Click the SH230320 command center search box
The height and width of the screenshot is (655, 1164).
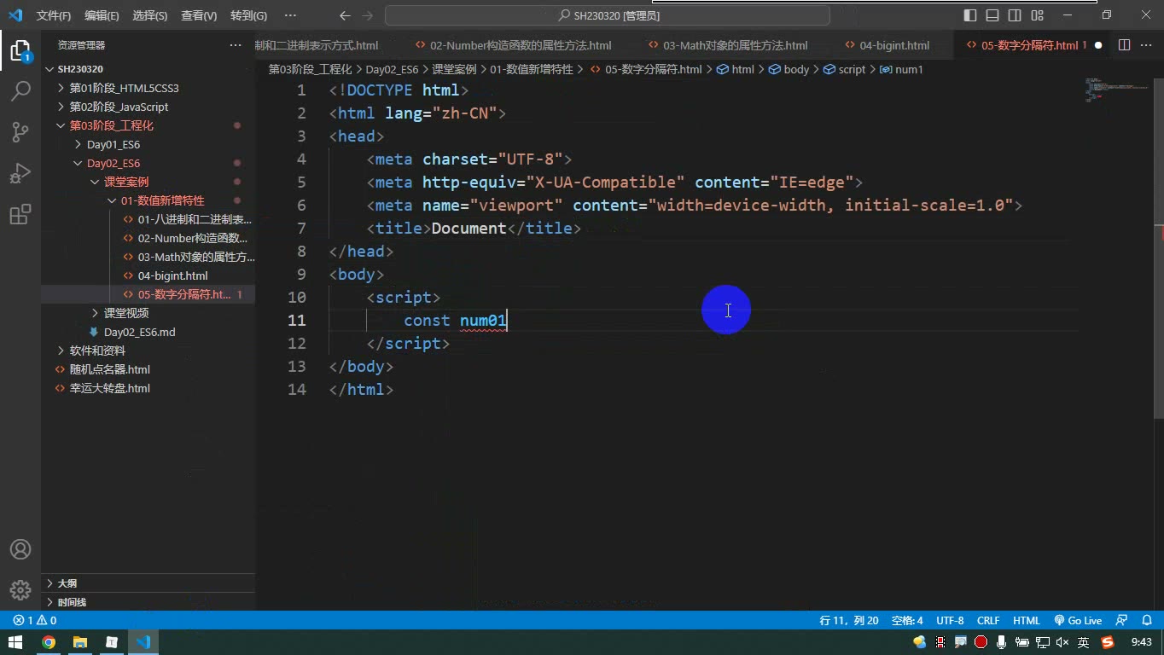click(x=608, y=15)
